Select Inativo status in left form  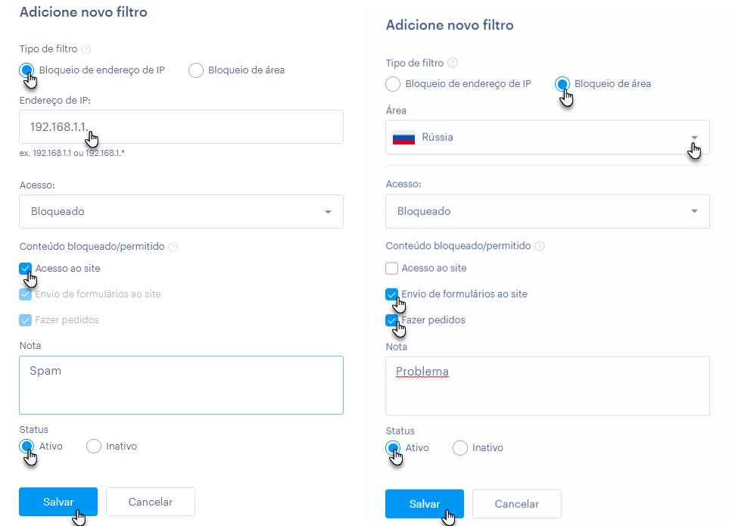coord(94,447)
